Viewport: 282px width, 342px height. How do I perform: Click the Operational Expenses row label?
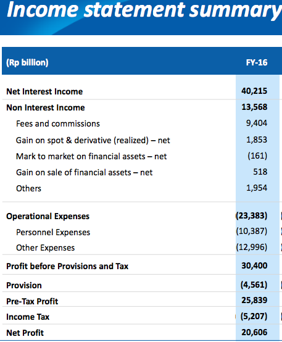(48, 216)
